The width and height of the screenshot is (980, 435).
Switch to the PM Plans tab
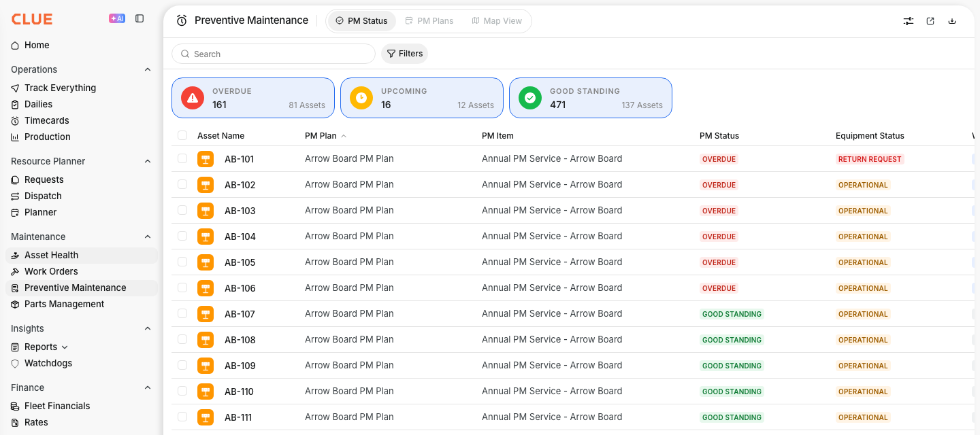(429, 21)
